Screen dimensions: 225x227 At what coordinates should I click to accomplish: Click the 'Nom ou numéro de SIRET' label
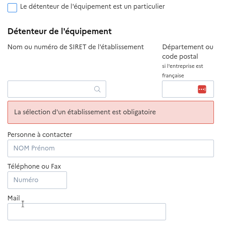(76, 47)
